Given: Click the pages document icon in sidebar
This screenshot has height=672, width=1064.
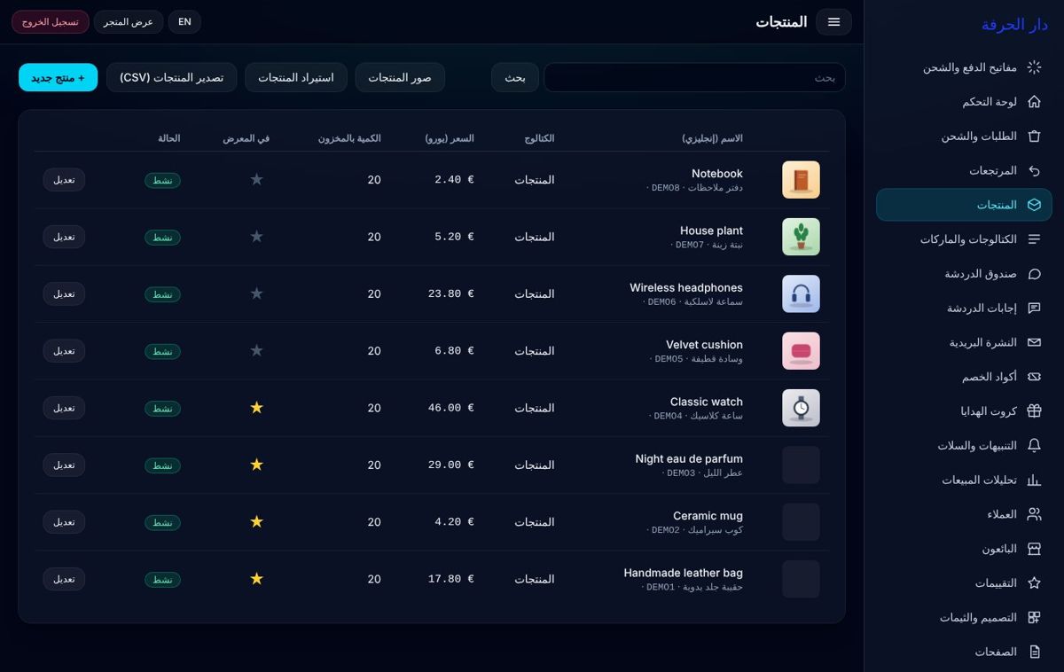Looking at the screenshot, I should (1034, 652).
